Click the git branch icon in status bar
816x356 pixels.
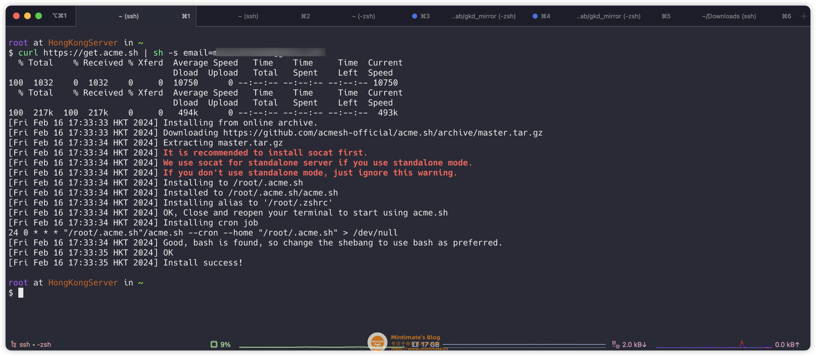14,344
